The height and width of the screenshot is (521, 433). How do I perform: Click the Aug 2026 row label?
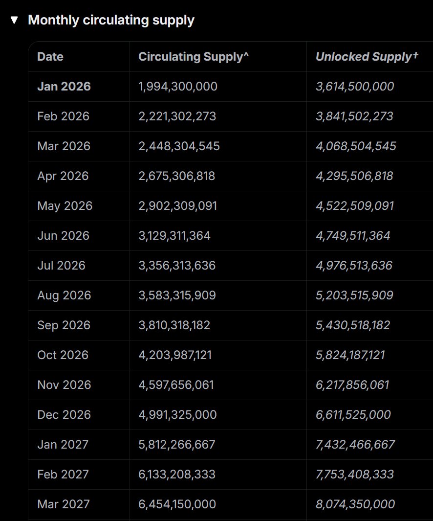point(64,295)
